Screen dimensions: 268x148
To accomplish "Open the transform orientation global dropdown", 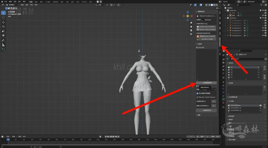I will tap(100, 5).
